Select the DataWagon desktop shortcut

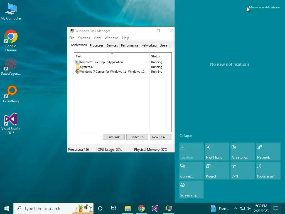pyautogui.click(x=11, y=67)
